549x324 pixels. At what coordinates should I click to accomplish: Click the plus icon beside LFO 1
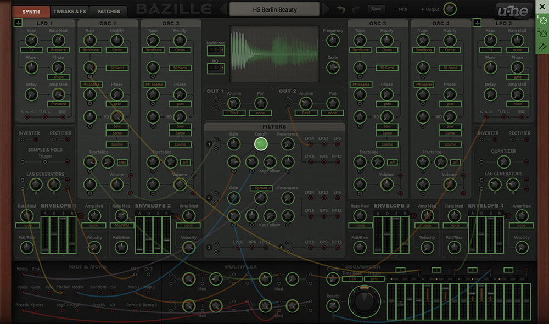[18, 23]
